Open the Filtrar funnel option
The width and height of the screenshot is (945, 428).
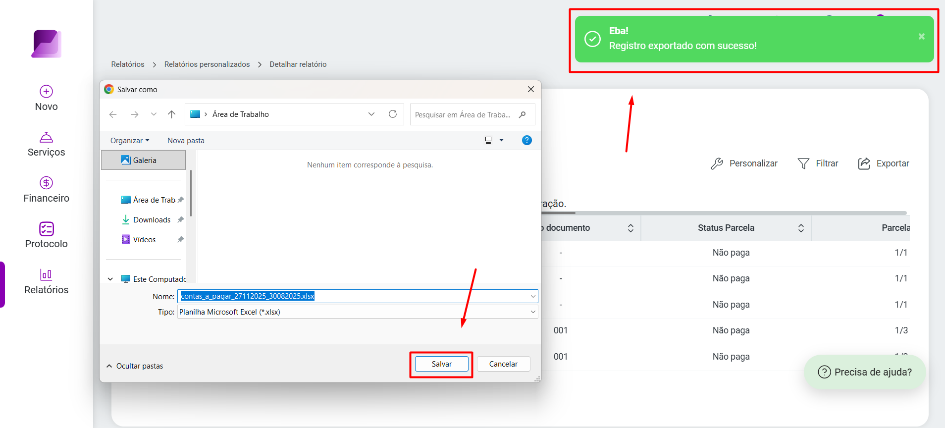pyautogui.click(x=818, y=163)
